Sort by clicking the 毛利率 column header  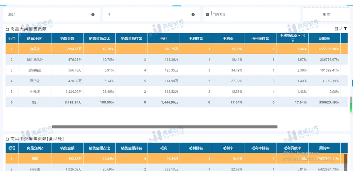[x=228, y=38]
